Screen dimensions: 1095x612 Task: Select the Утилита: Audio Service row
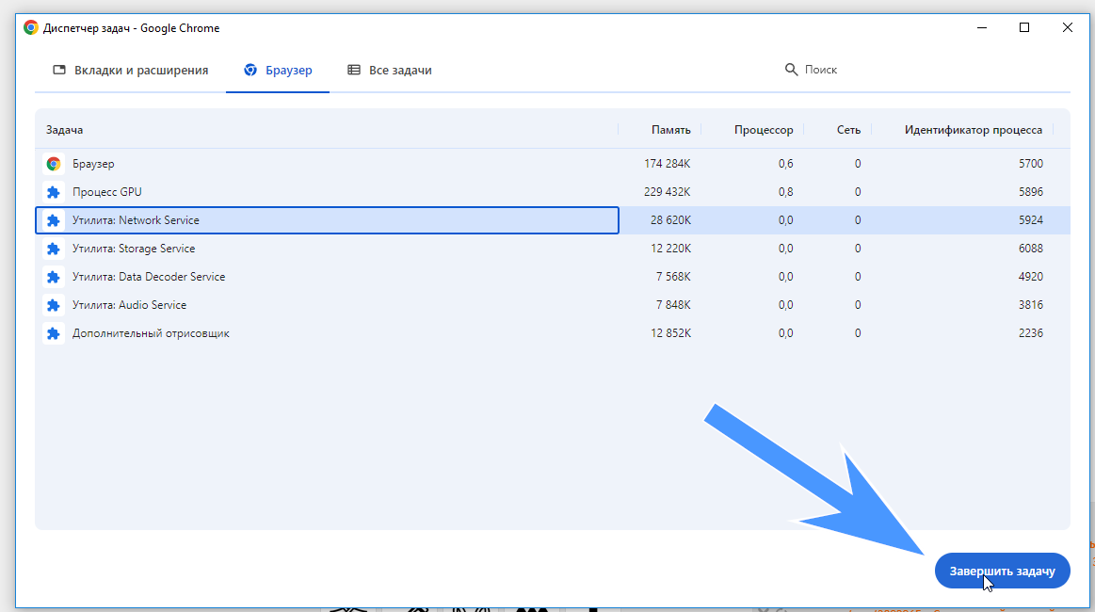coord(553,305)
